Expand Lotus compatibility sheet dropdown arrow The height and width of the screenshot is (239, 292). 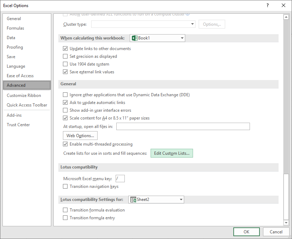tap(181, 200)
